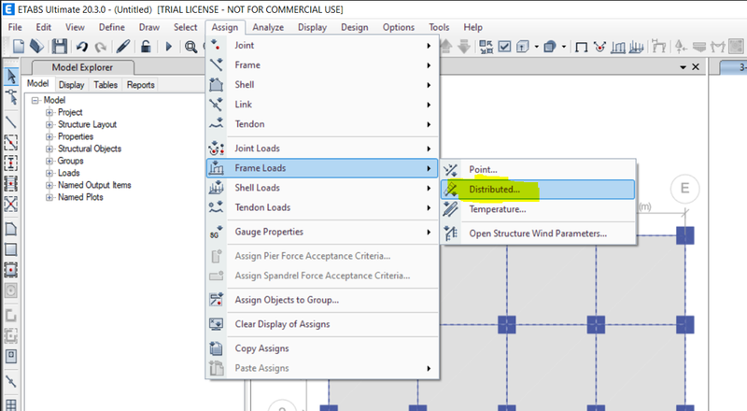Click the Model Explorer panel title tab

pos(82,67)
